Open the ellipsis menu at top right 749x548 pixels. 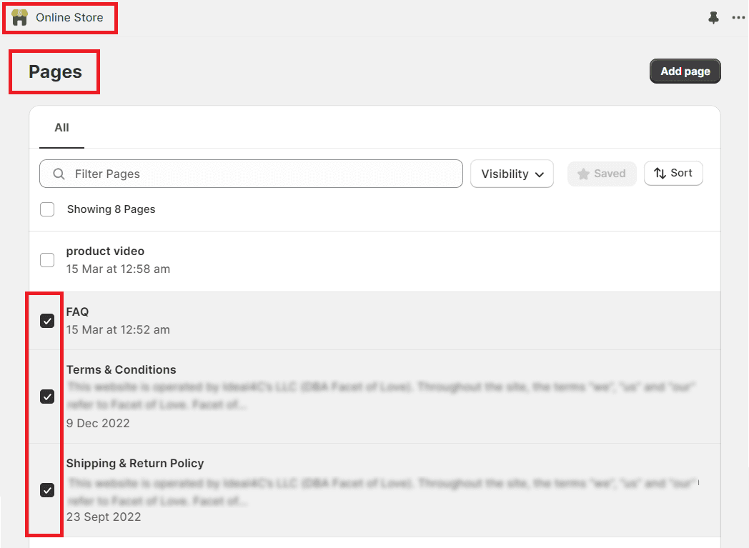[x=738, y=17]
